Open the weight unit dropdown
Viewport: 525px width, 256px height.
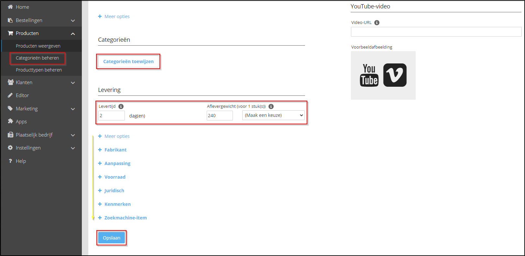[x=273, y=115]
